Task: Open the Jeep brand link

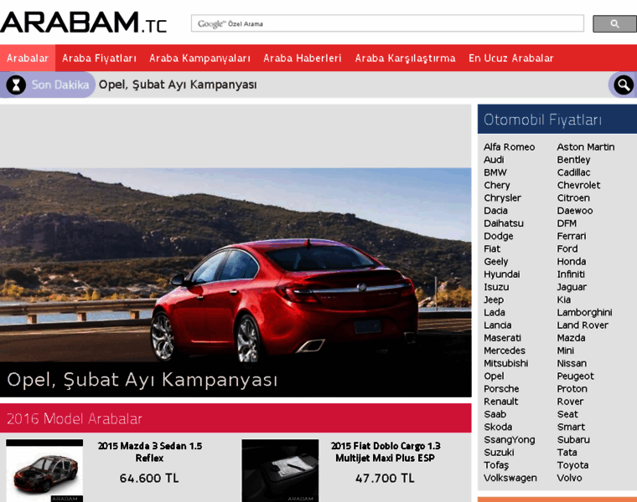Action: [494, 300]
